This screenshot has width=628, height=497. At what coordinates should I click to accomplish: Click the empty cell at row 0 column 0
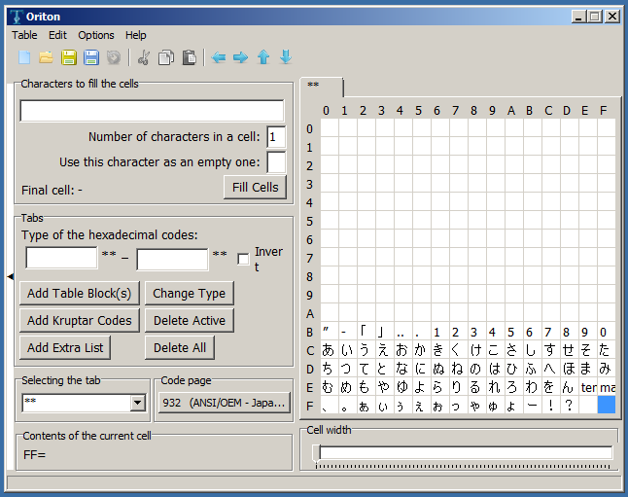(330, 128)
